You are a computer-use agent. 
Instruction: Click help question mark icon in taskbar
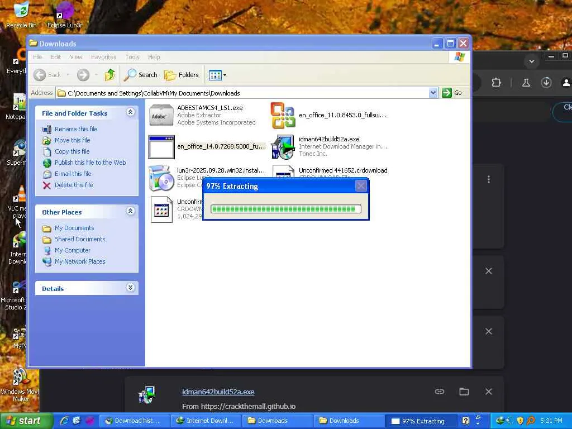(x=465, y=421)
